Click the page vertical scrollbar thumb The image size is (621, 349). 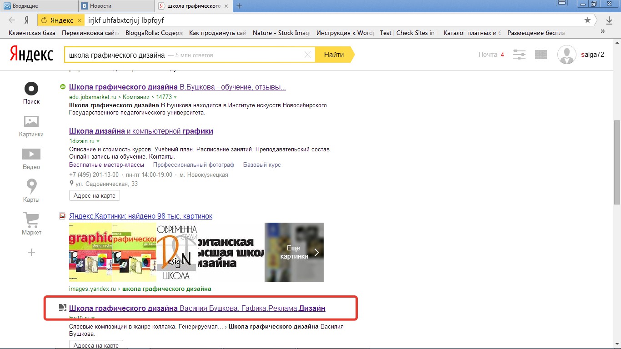[x=617, y=162]
